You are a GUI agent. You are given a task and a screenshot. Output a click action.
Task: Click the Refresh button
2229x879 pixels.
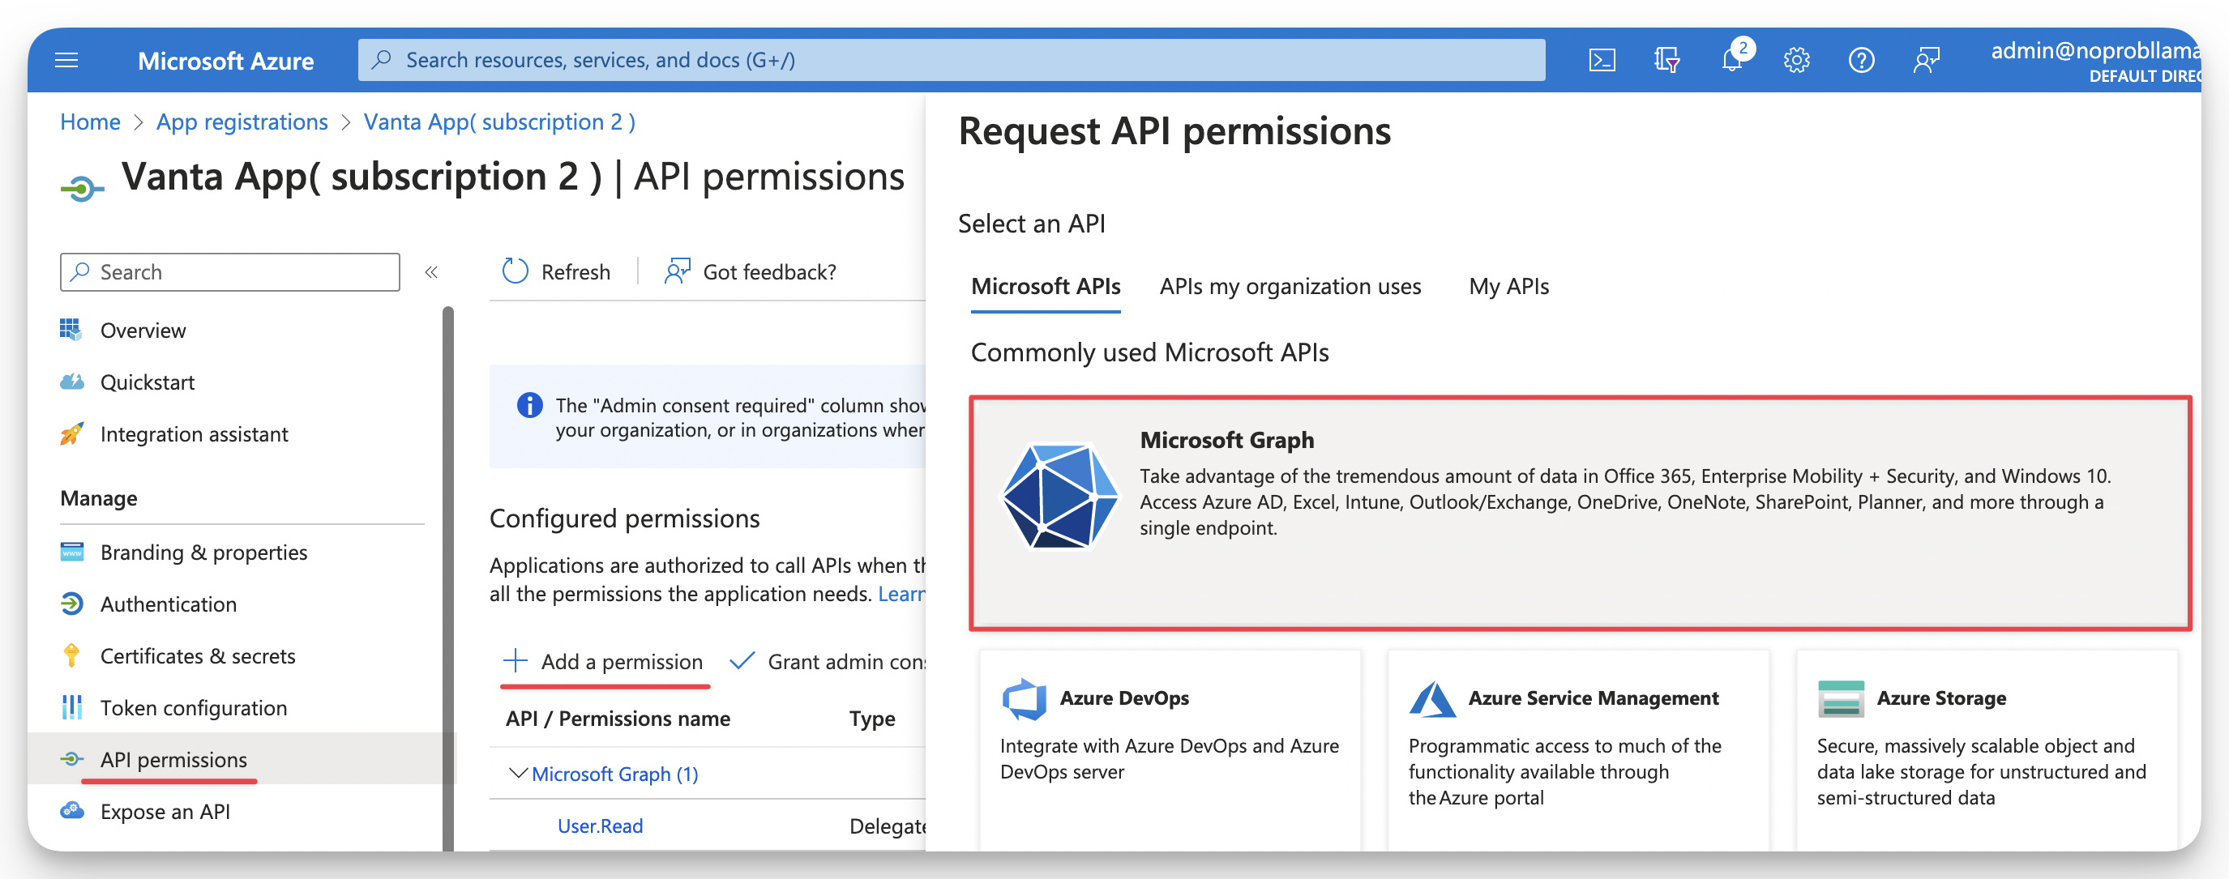(556, 271)
